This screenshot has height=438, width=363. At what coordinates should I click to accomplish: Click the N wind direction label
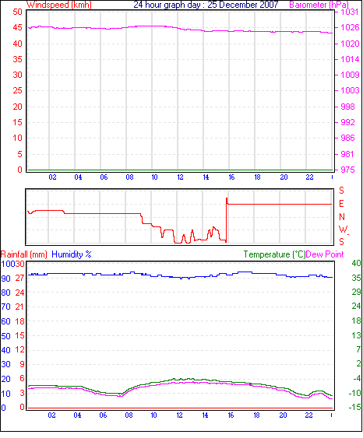(342, 217)
